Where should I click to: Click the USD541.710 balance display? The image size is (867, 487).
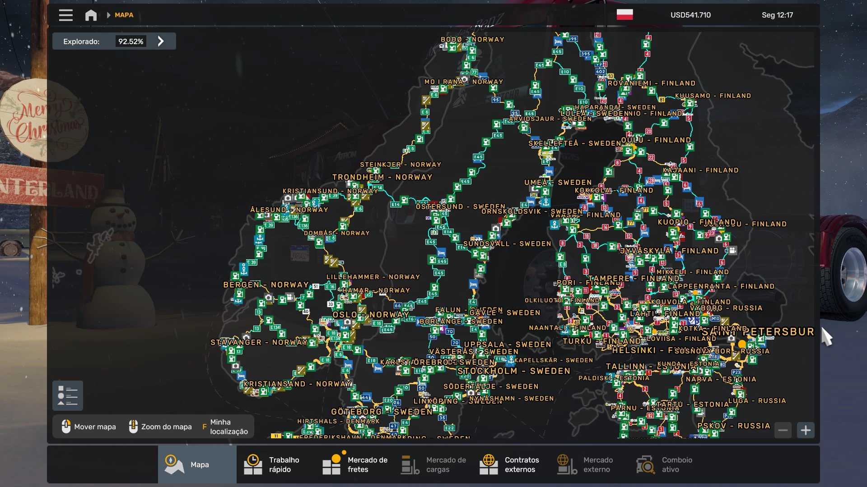coord(690,15)
